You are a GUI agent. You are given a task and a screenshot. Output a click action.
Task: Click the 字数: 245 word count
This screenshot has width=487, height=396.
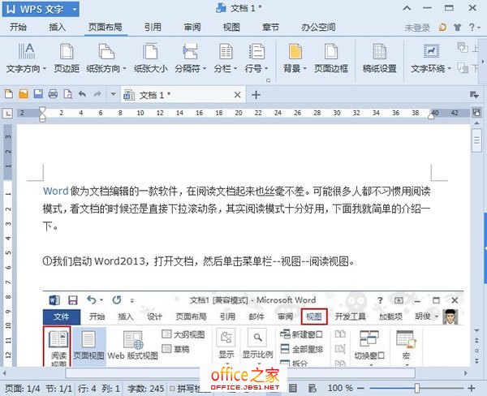point(145,388)
